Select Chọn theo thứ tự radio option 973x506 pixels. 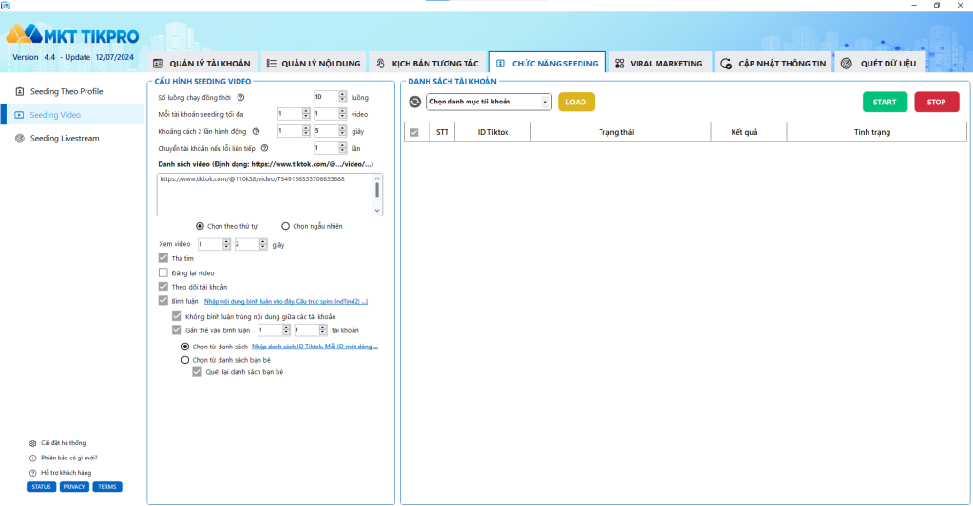pos(200,226)
